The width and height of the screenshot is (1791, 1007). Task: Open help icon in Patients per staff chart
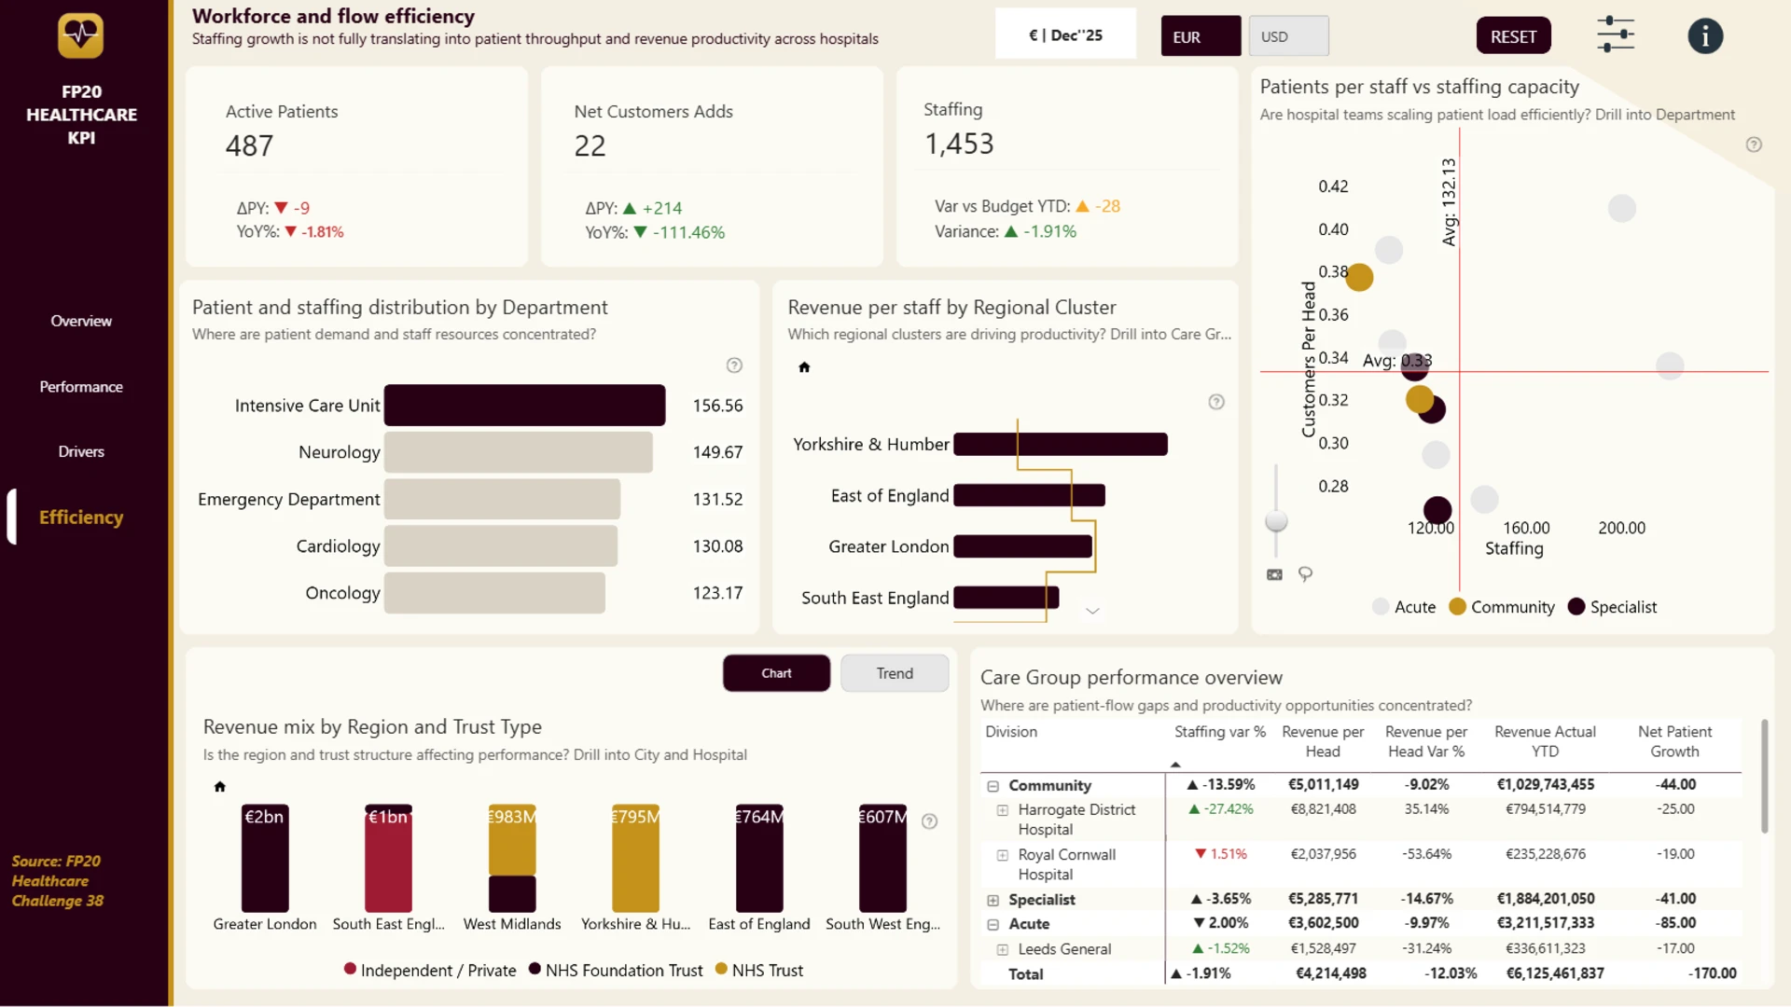coord(1754,145)
